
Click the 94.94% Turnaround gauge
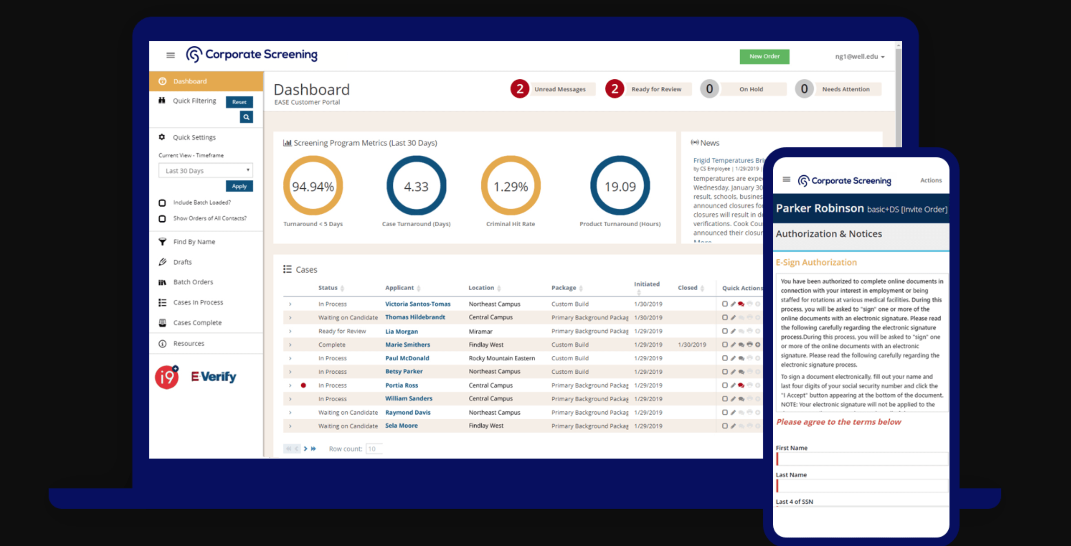[x=313, y=186]
